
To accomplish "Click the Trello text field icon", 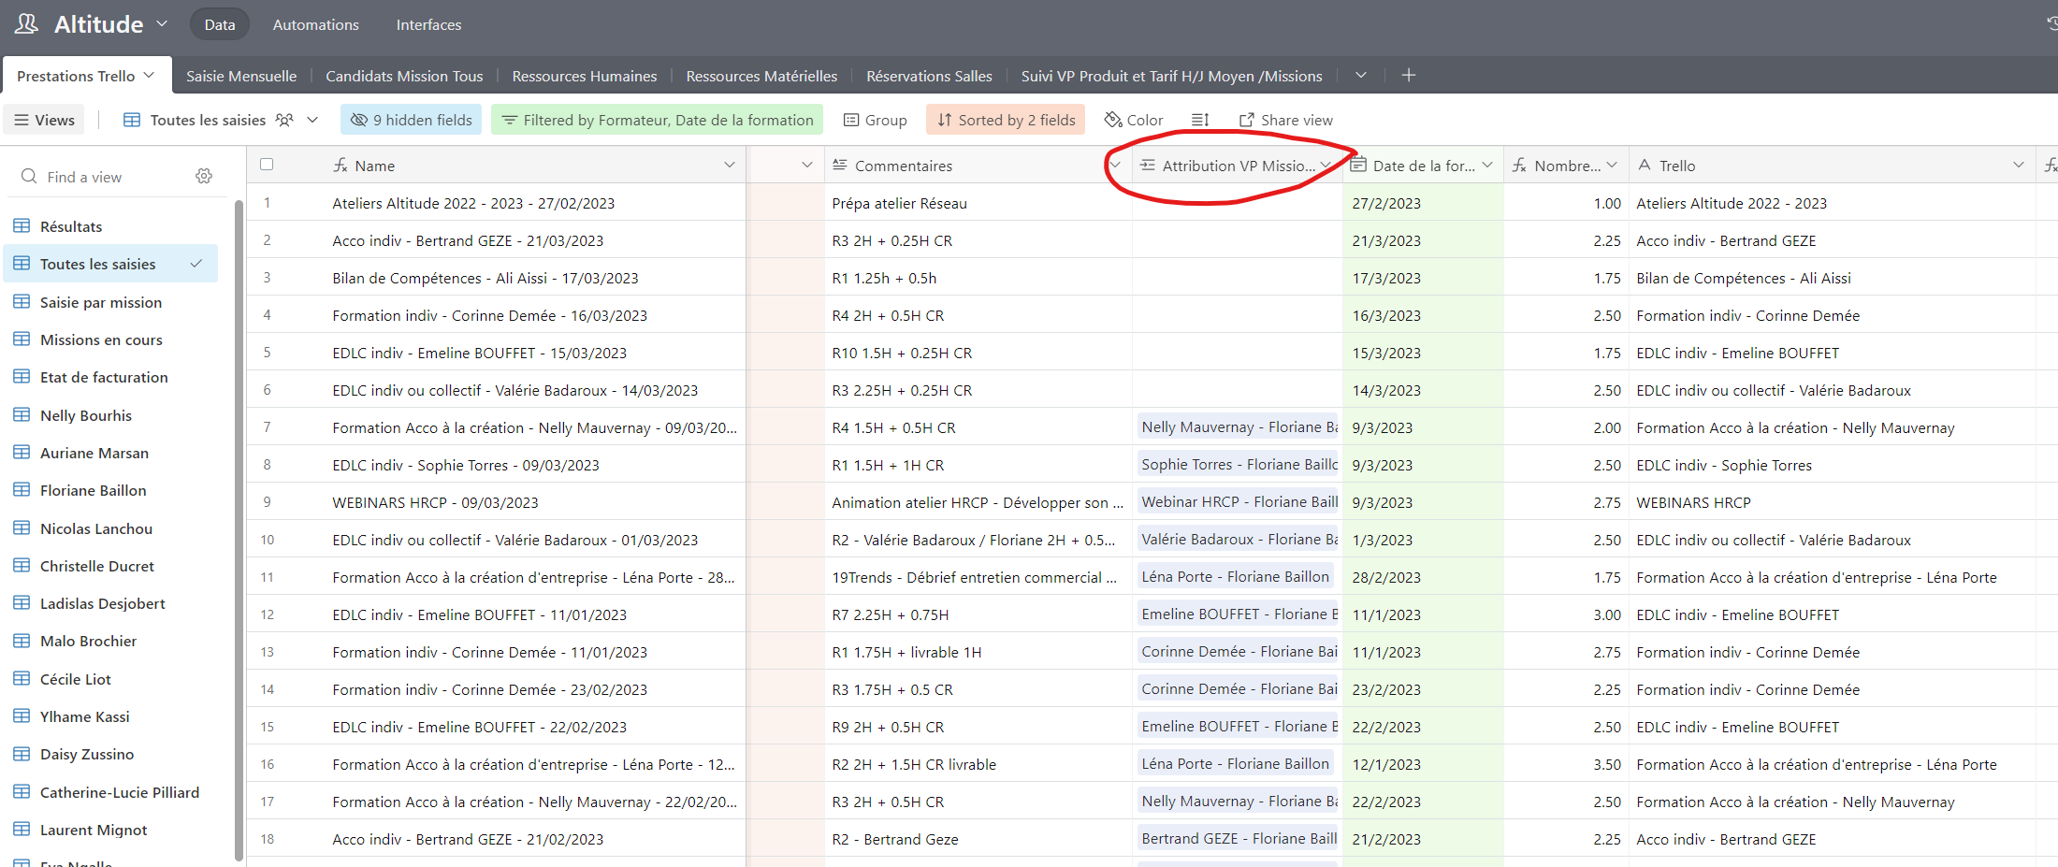I will [x=1645, y=165].
